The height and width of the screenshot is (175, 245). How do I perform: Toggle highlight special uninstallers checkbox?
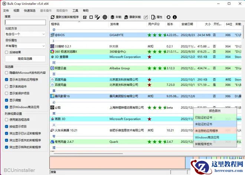pos(7,147)
